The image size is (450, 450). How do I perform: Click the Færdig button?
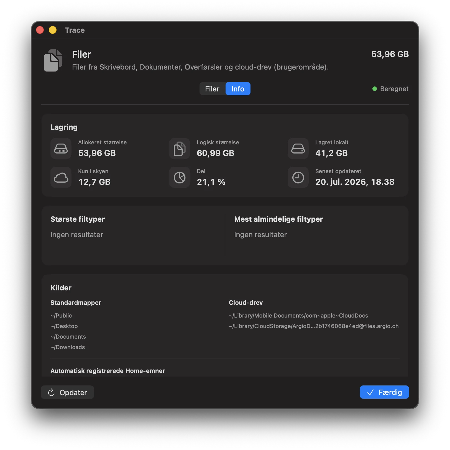click(x=384, y=392)
